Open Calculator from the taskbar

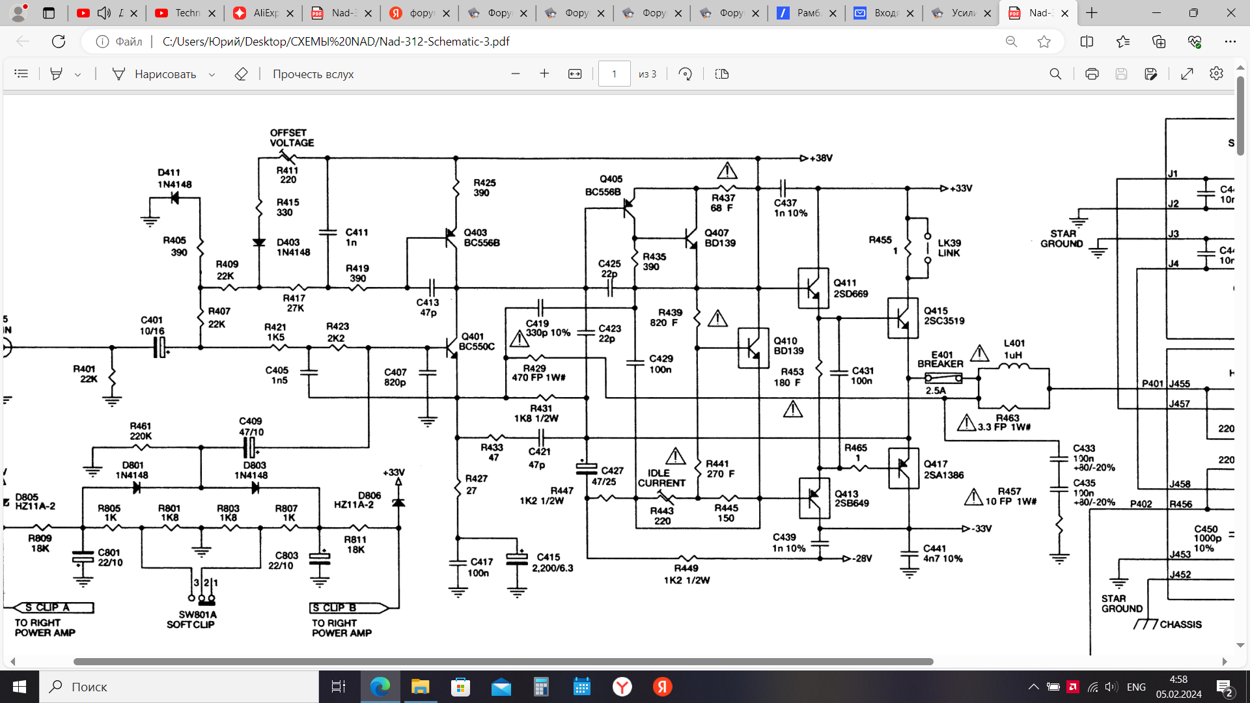541,687
